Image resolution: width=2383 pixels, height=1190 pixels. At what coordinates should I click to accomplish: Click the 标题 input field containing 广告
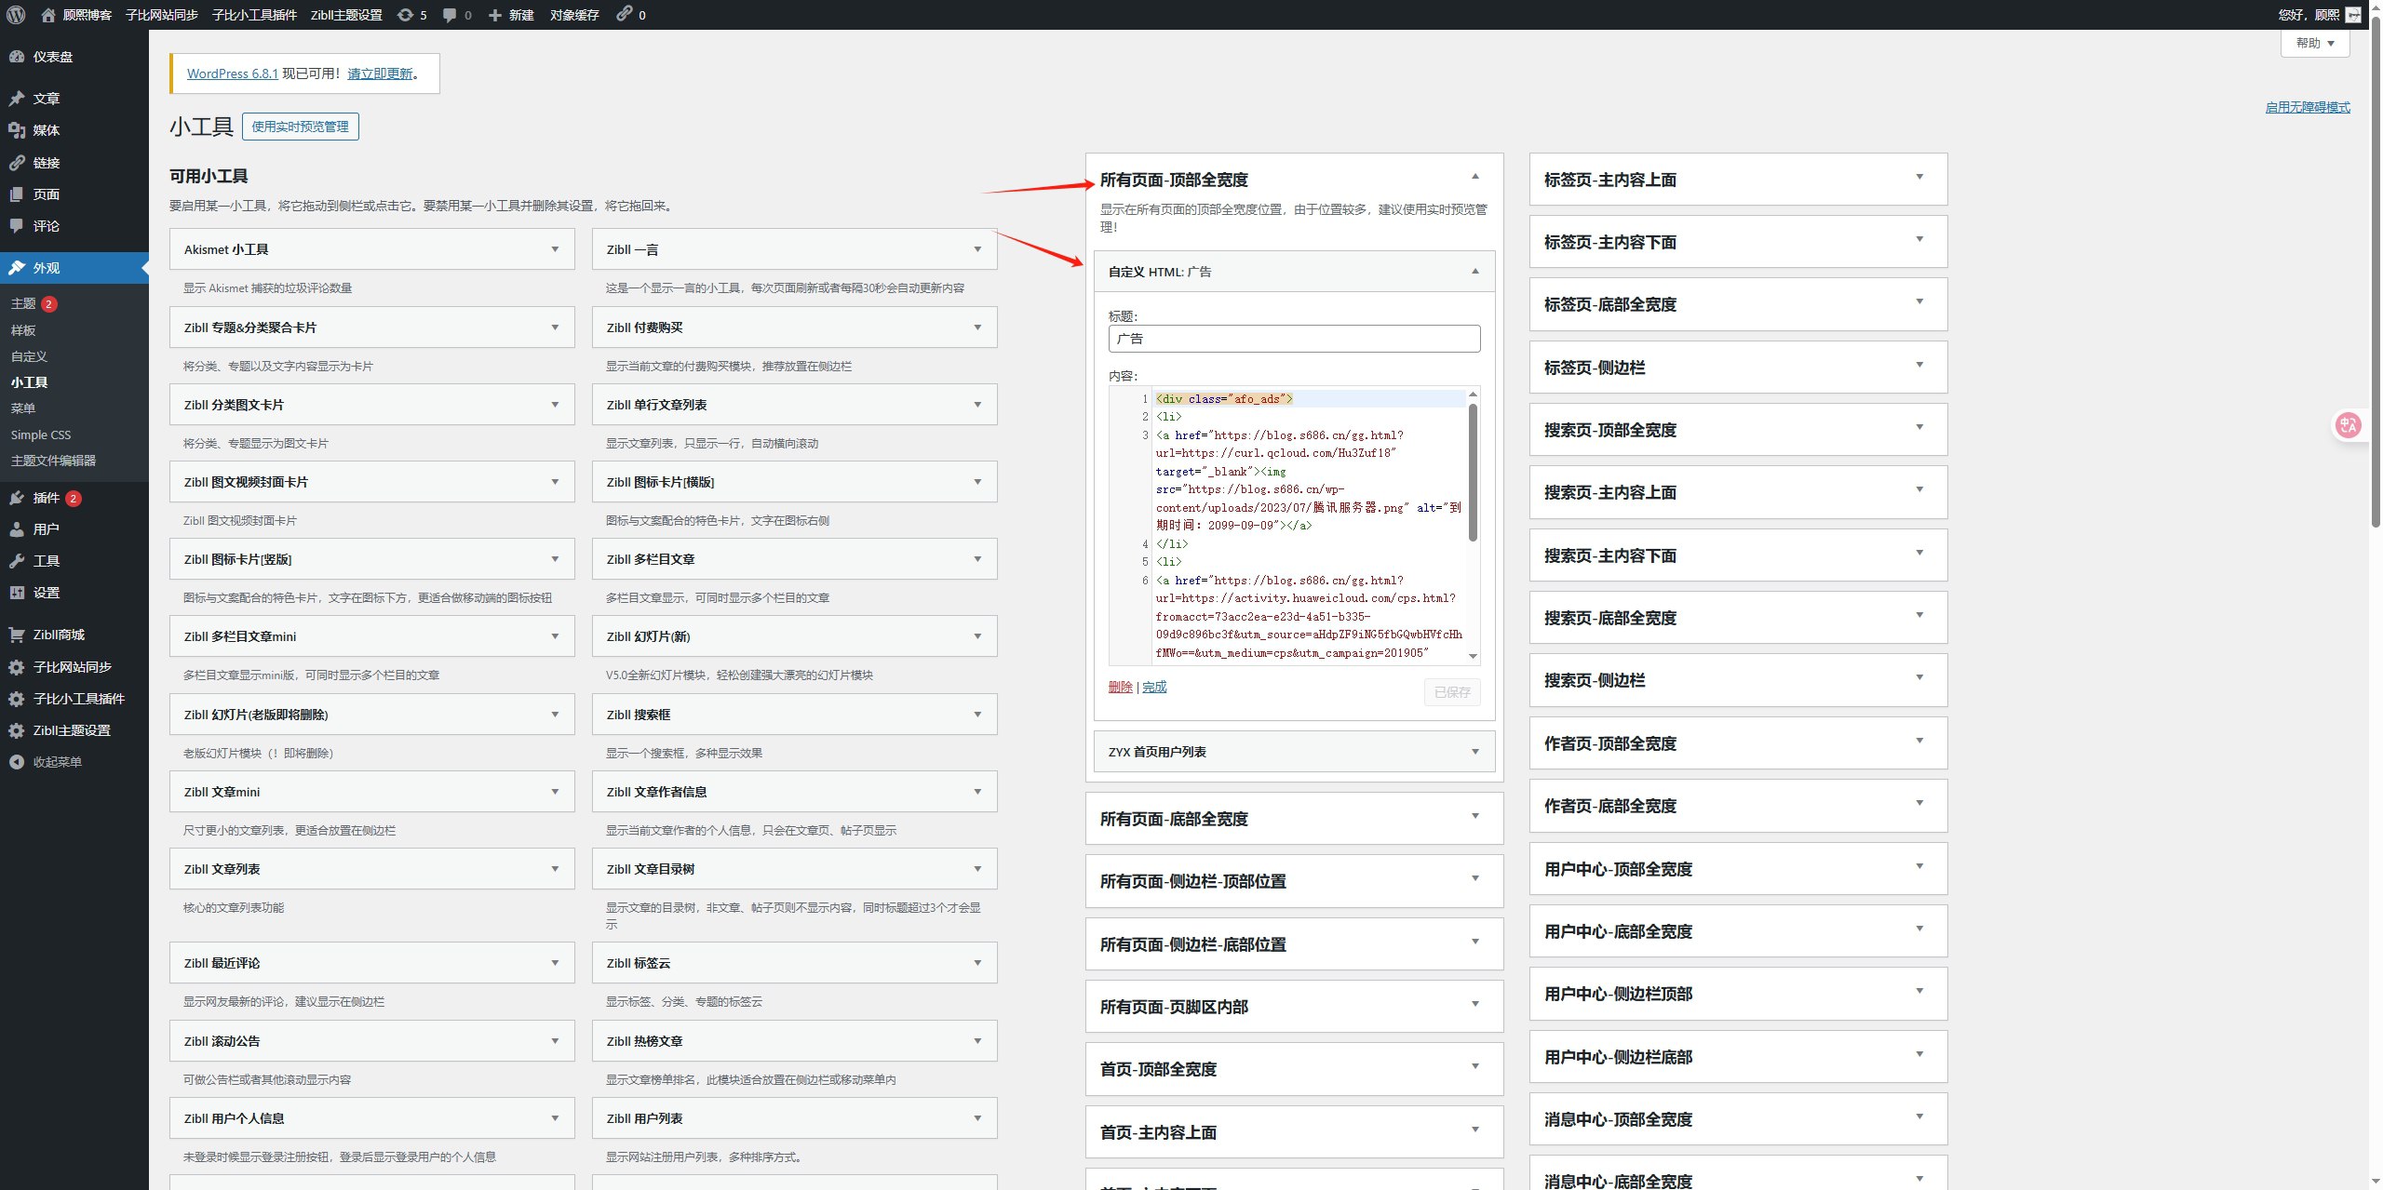click(x=1294, y=339)
